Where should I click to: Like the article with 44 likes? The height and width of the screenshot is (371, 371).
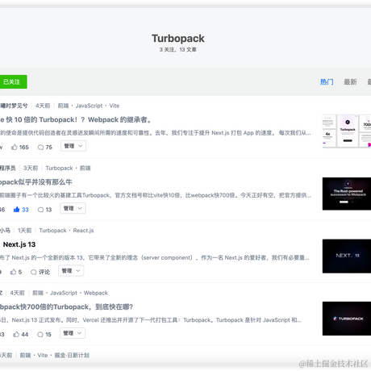(21, 334)
